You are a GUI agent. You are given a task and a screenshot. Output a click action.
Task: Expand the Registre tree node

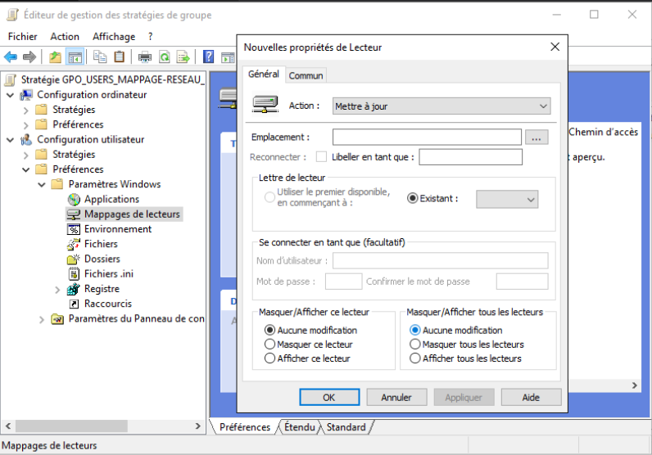click(57, 290)
